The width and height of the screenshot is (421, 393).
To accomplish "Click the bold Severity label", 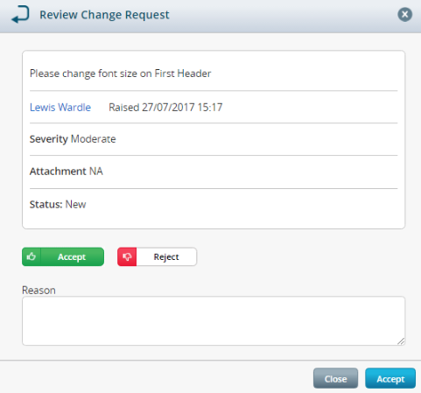I will coord(49,139).
